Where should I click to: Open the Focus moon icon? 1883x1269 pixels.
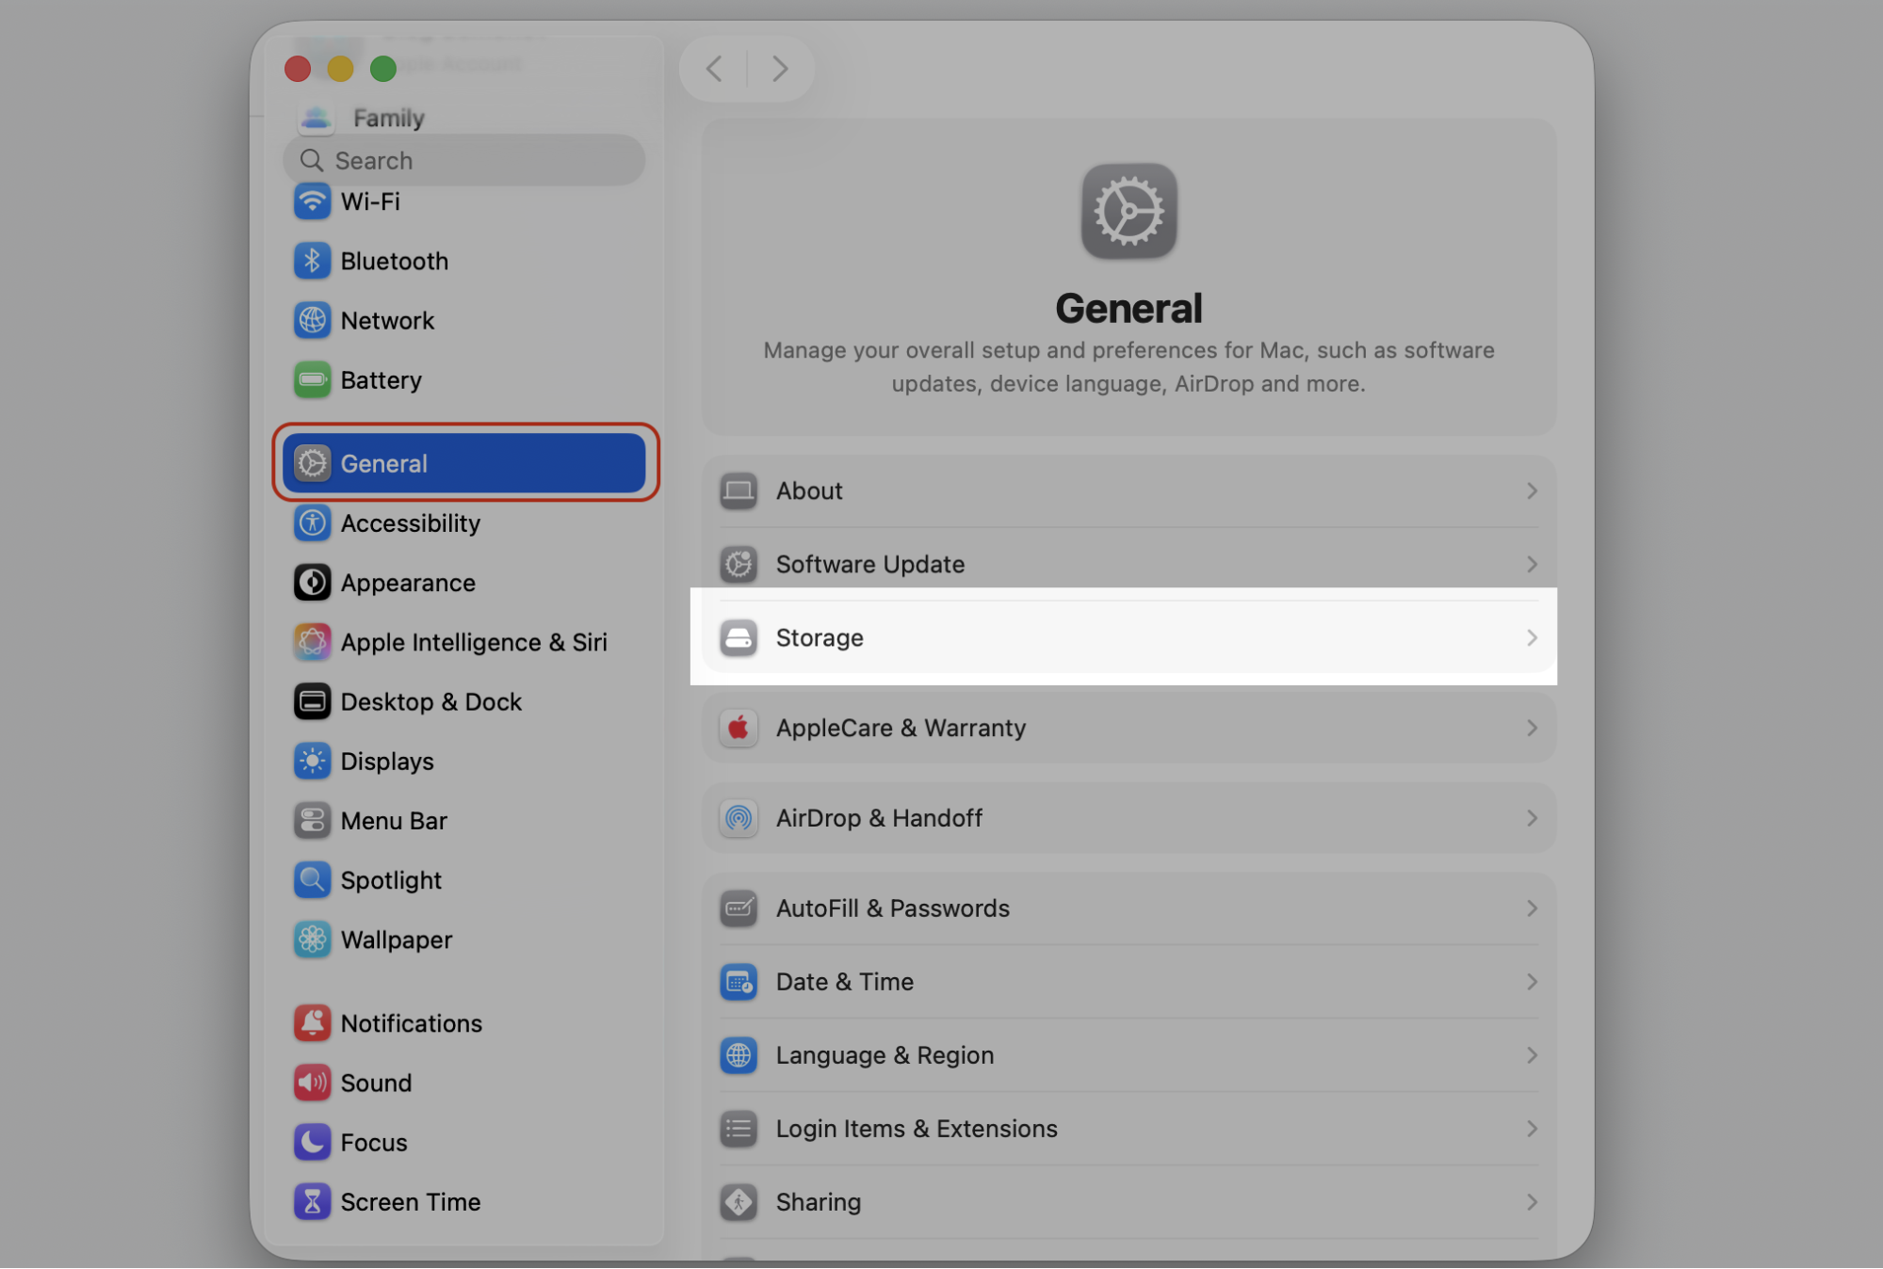click(312, 1142)
